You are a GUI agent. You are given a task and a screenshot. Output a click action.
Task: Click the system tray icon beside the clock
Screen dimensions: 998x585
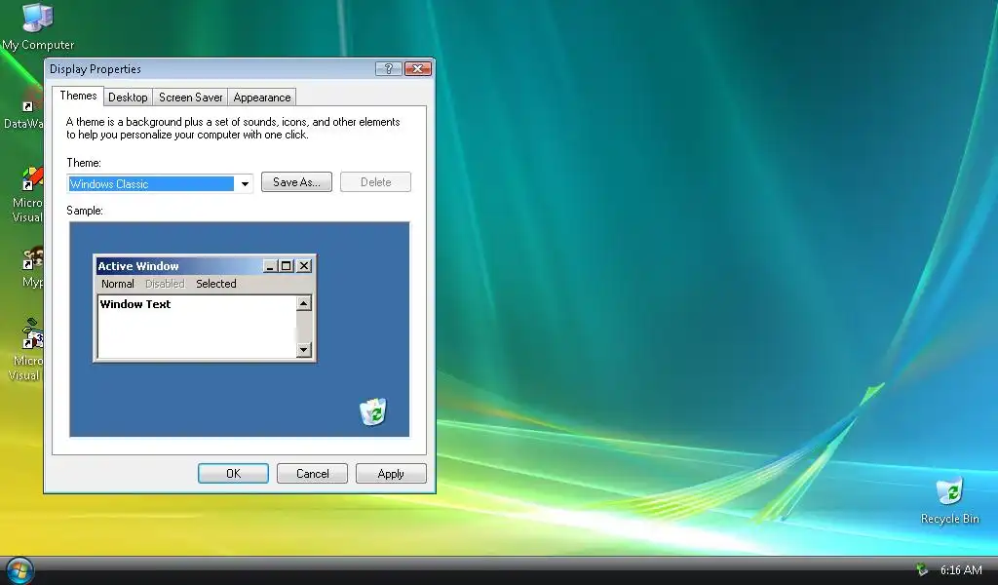click(922, 569)
